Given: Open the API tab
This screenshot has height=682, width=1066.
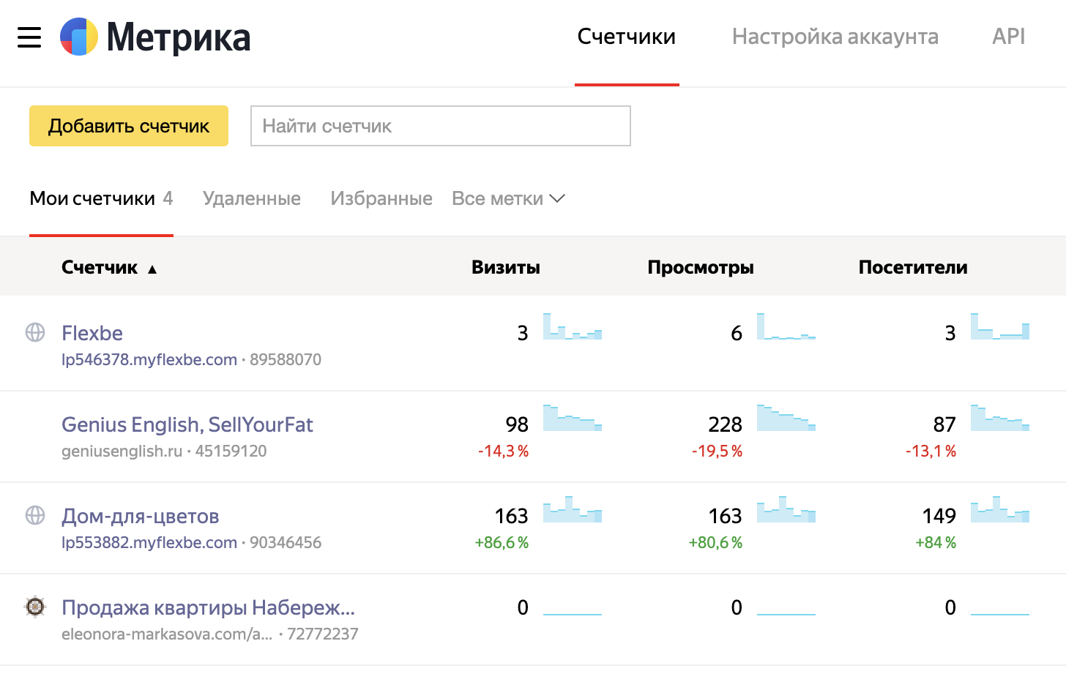Looking at the screenshot, I should [x=1008, y=37].
